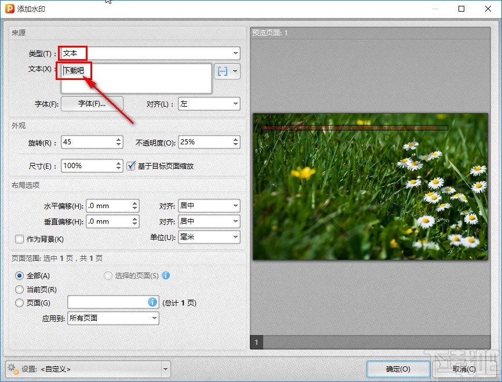This screenshot has width=502, height=382.
Task: Decrease the 水平偏移 horizontal offset
Action: pyautogui.click(x=135, y=208)
